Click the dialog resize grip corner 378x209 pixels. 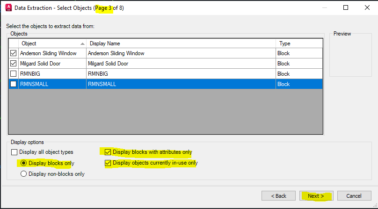pyautogui.click(x=375, y=206)
